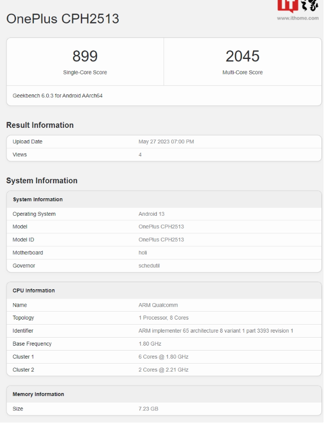This screenshot has height=423, width=327.
Task: Select OnePlus CPH2513 in the Model ID row
Action: [161, 240]
